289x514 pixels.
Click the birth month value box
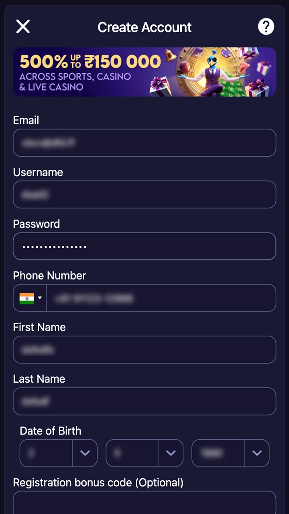[x=132, y=453]
